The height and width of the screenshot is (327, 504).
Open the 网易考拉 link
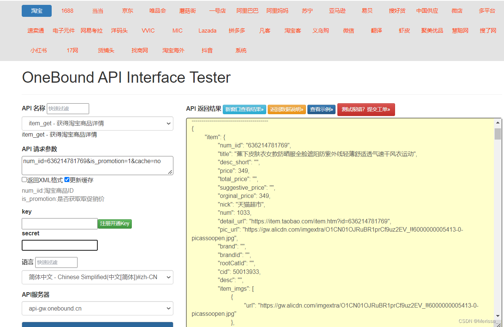tap(92, 31)
